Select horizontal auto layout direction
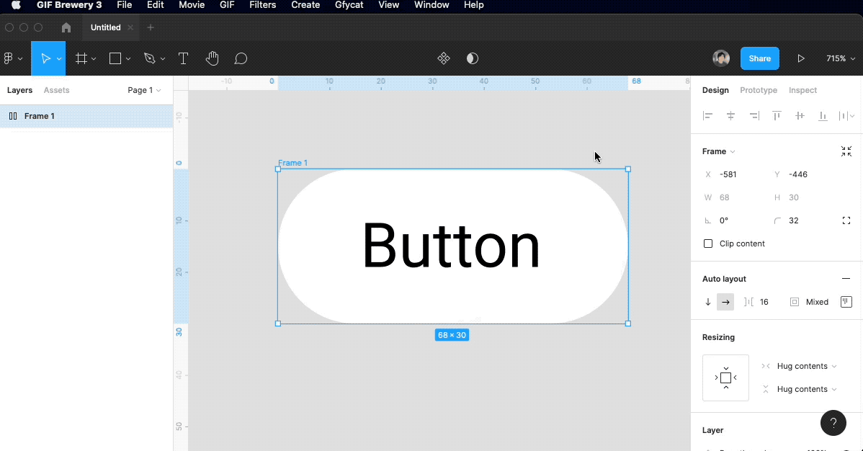863x451 pixels. [x=725, y=302]
